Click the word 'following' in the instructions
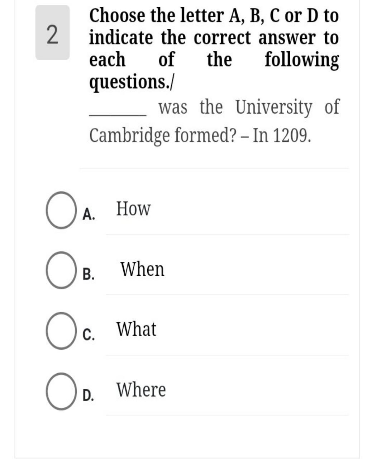 coord(302,60)
